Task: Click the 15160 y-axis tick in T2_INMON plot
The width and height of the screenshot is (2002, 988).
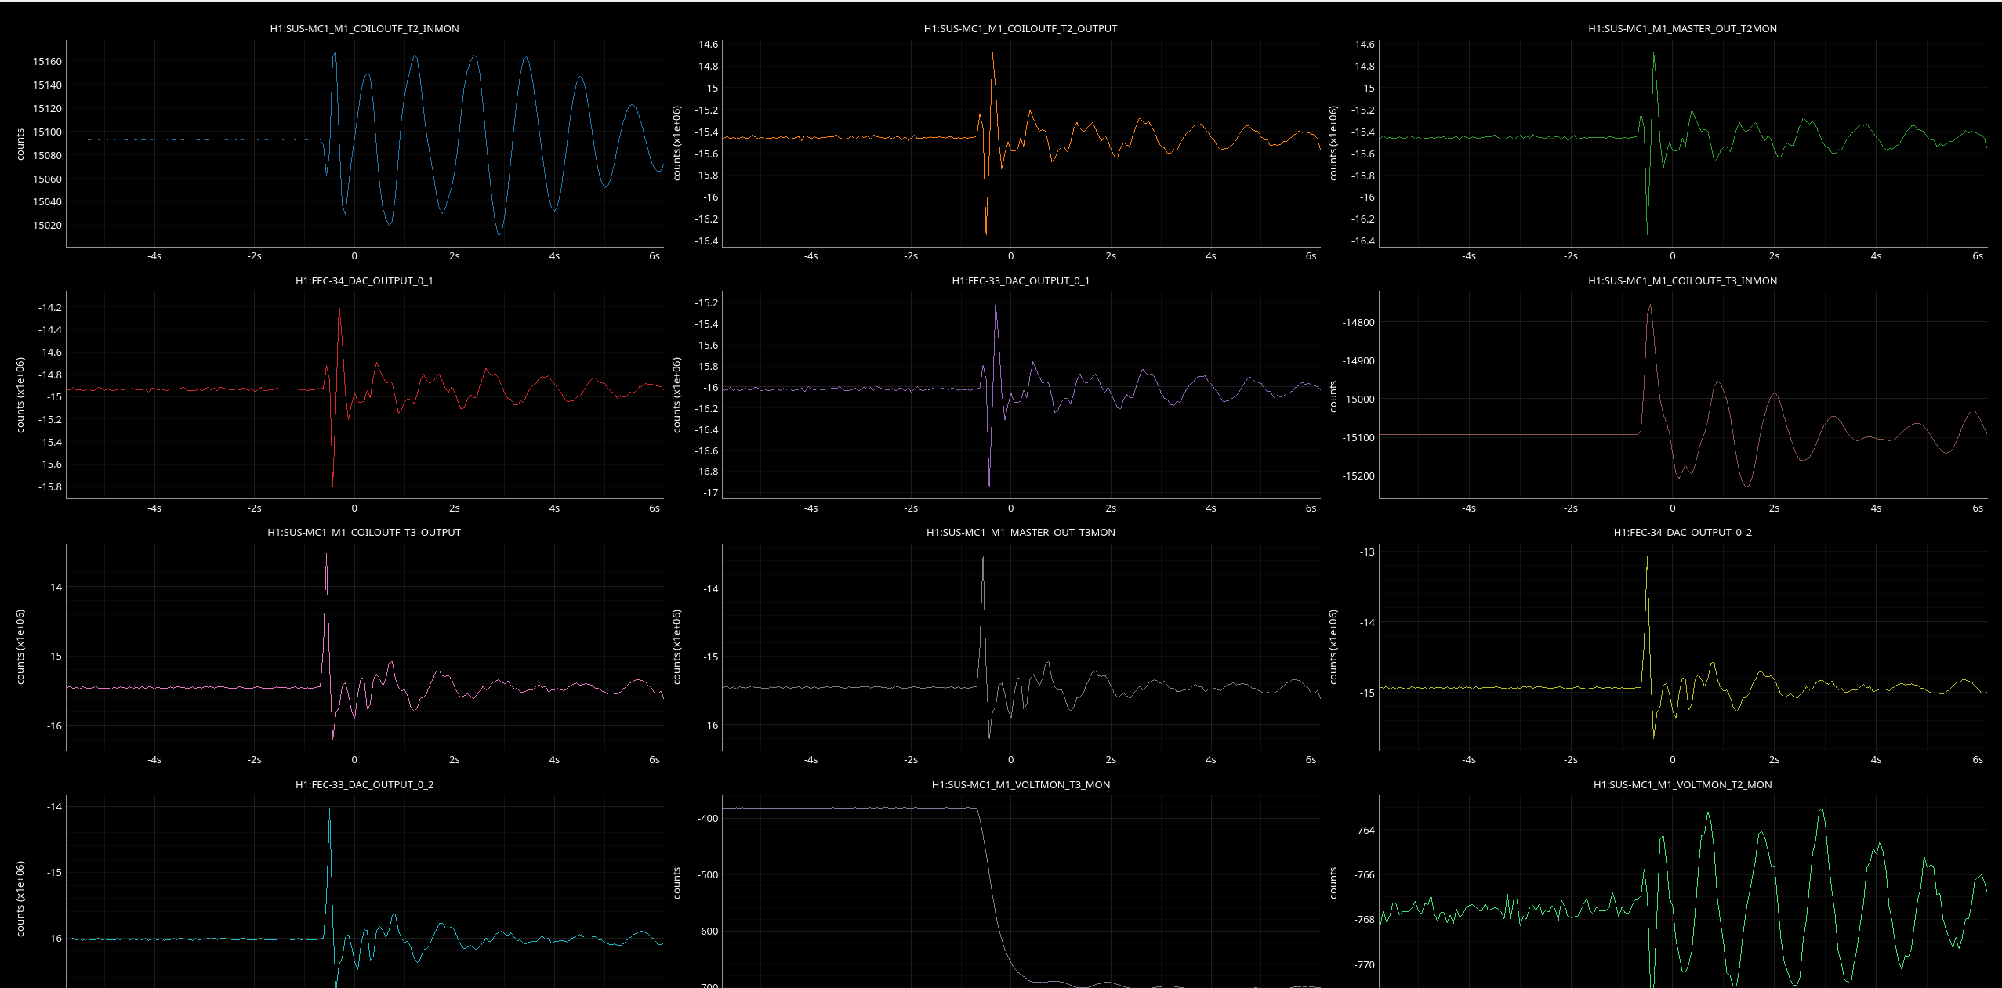Action: [47, 62]
